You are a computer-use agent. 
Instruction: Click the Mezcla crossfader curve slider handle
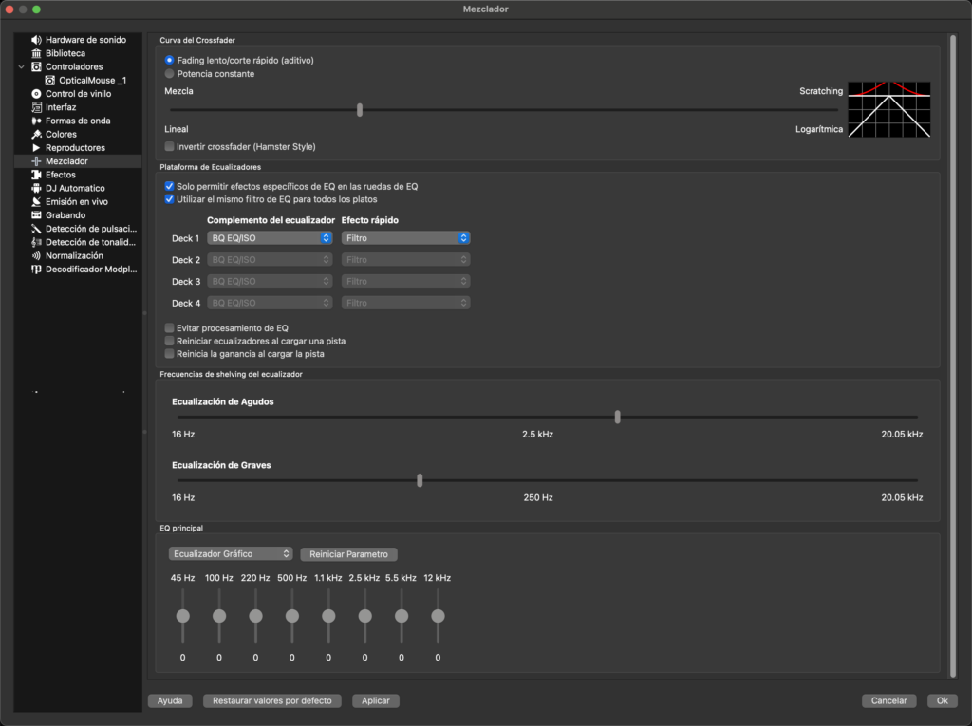360,110
